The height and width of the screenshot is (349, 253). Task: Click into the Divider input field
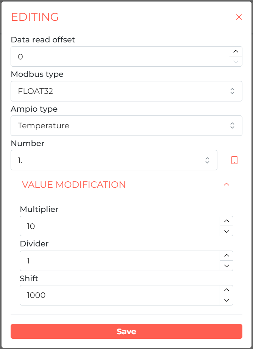pos(120,261)
